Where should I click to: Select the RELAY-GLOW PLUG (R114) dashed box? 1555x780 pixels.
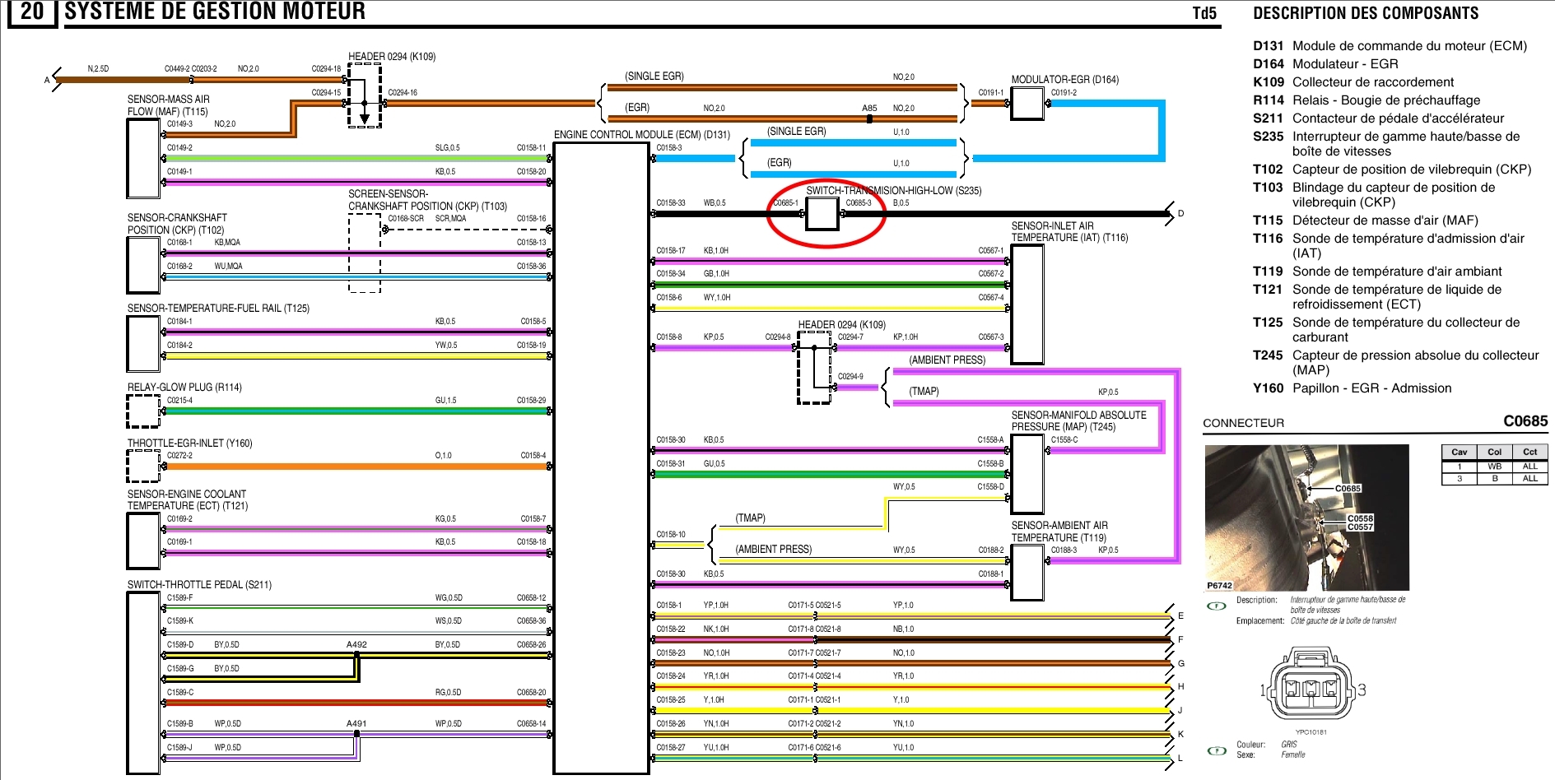tap(143, 411)
